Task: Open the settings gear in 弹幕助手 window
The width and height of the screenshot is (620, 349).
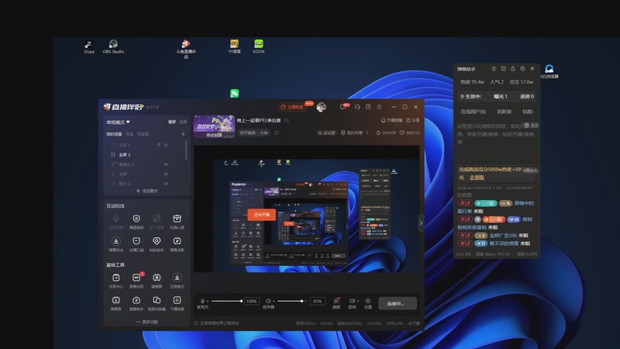Action: 522,68
